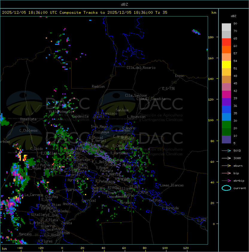The image size is (249, 252).
Task: Click the '180' tick on the right axis
Action: 211,37
